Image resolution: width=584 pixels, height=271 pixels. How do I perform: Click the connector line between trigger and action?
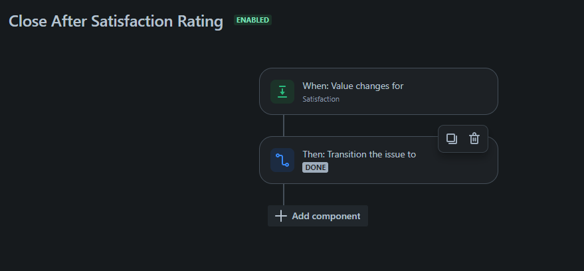284,126
